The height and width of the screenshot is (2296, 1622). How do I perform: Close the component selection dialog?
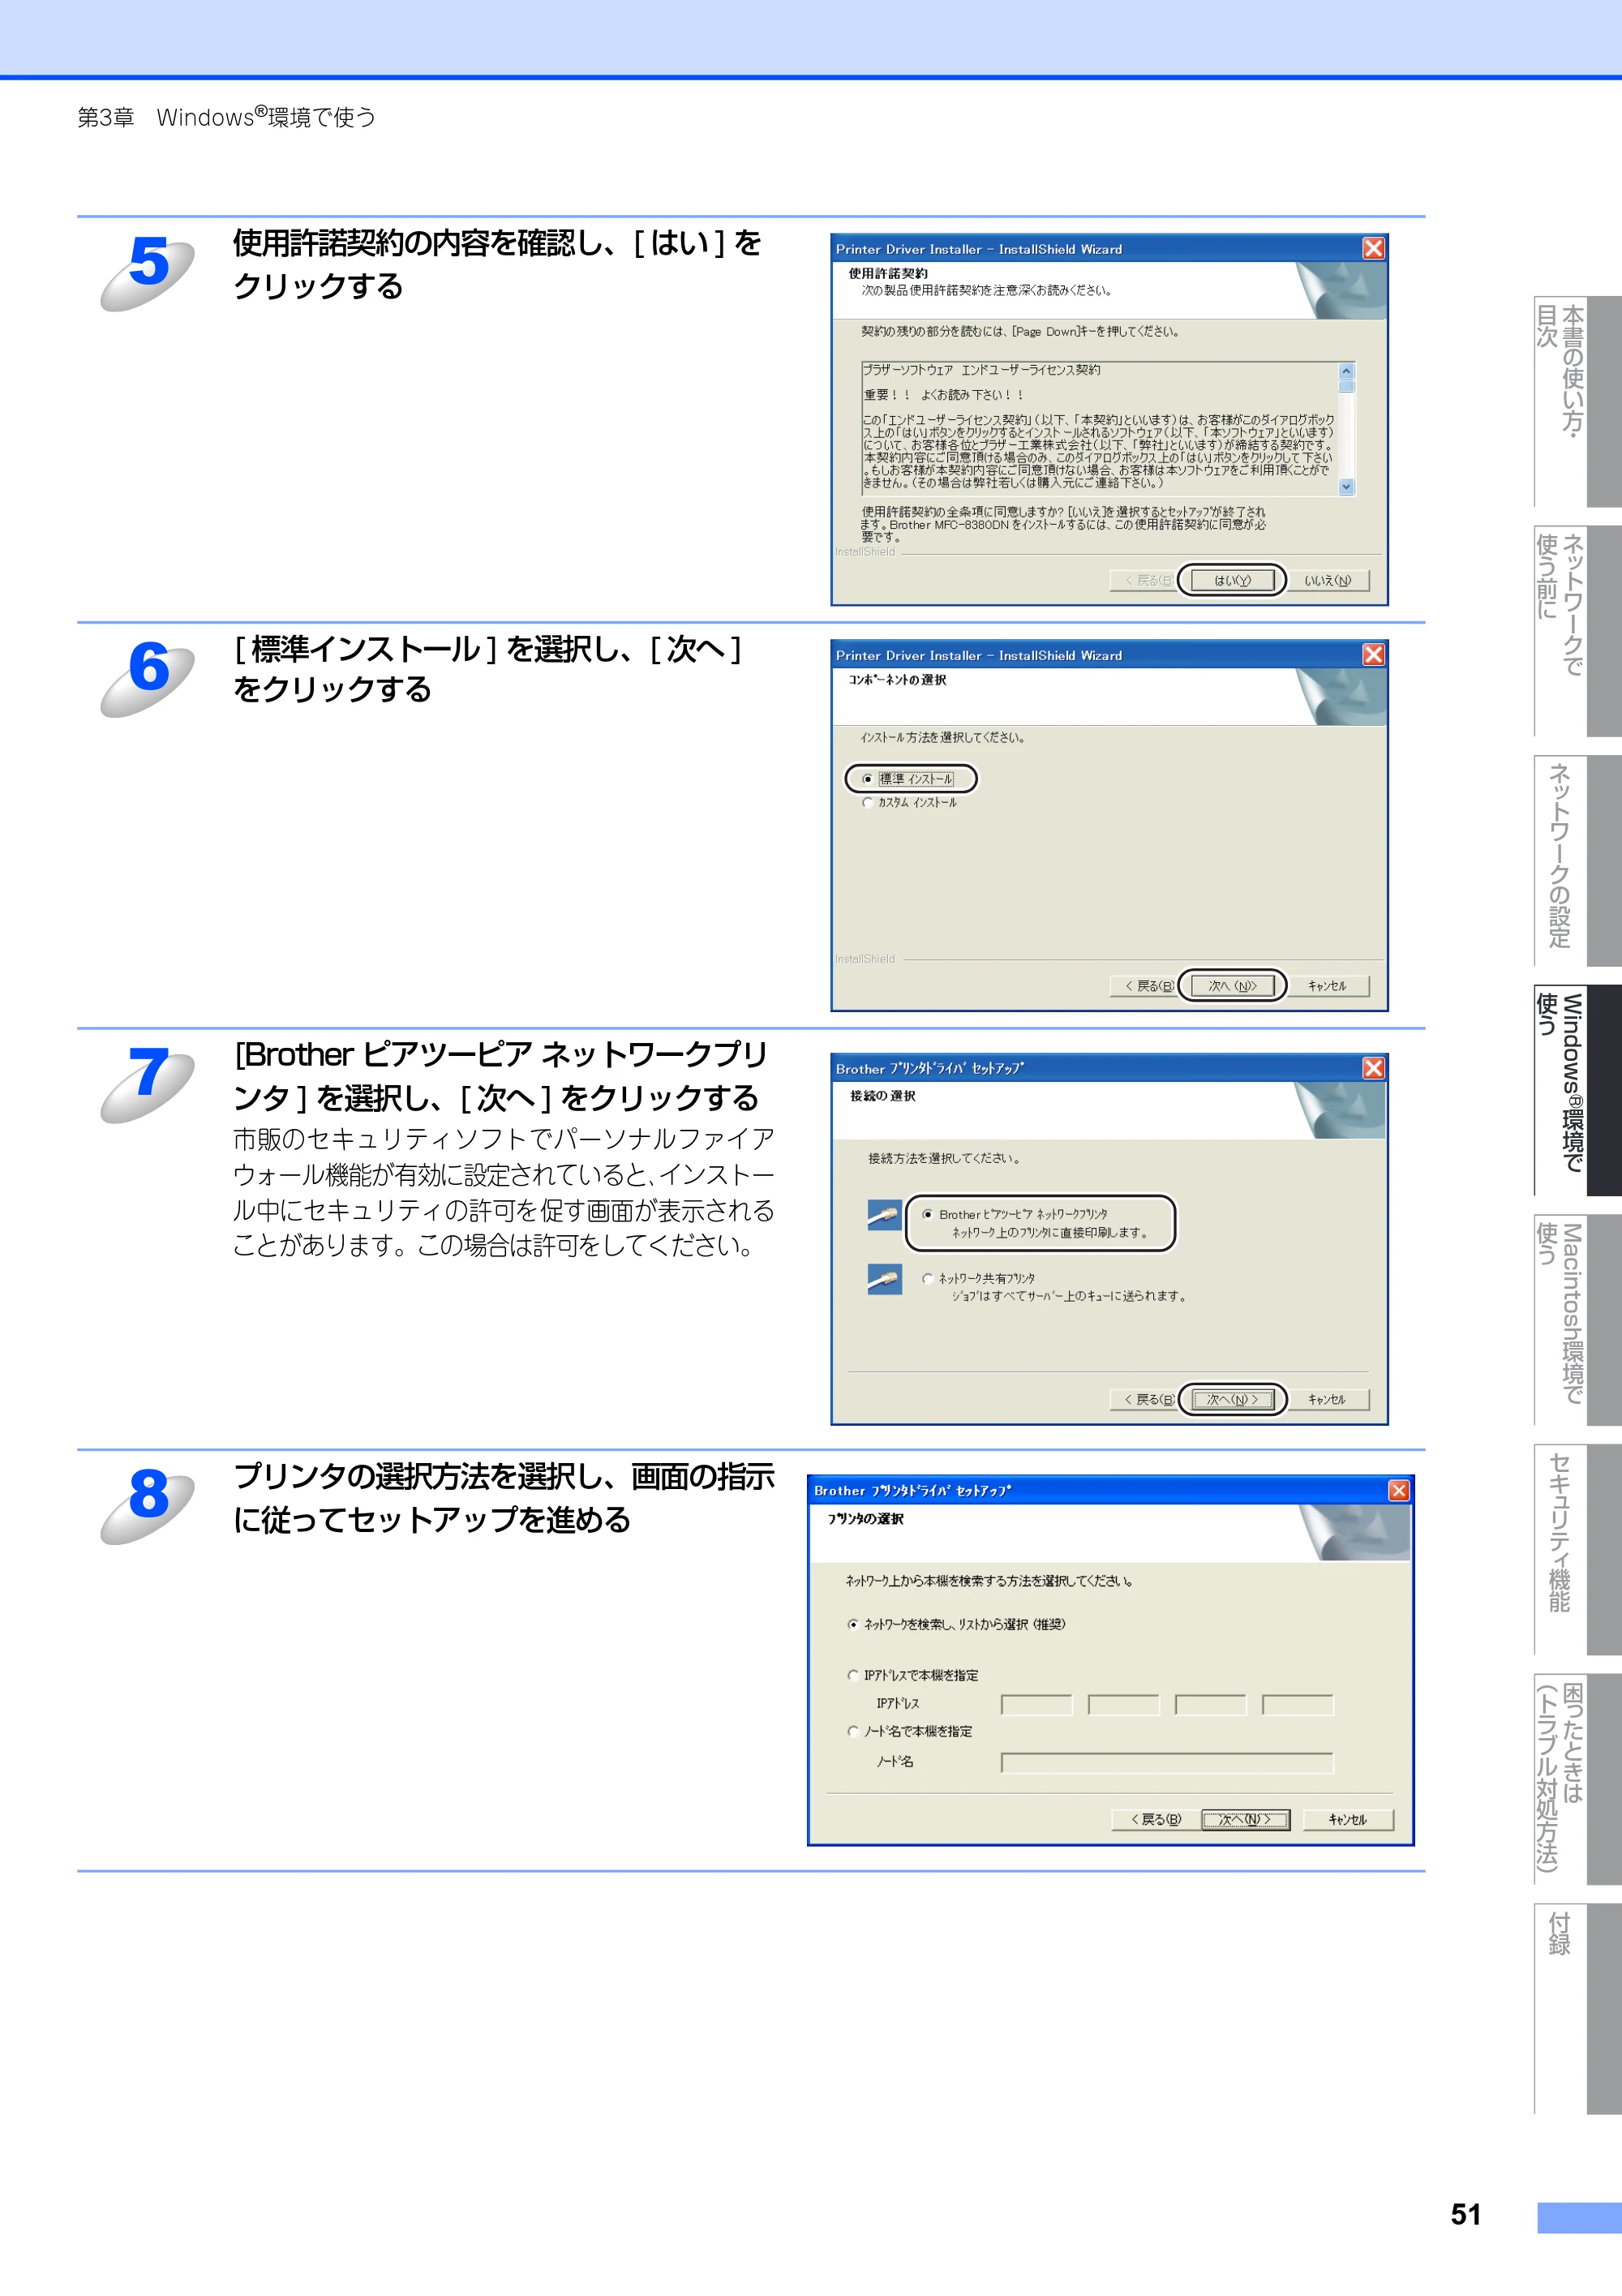[x=1374, y=654]
